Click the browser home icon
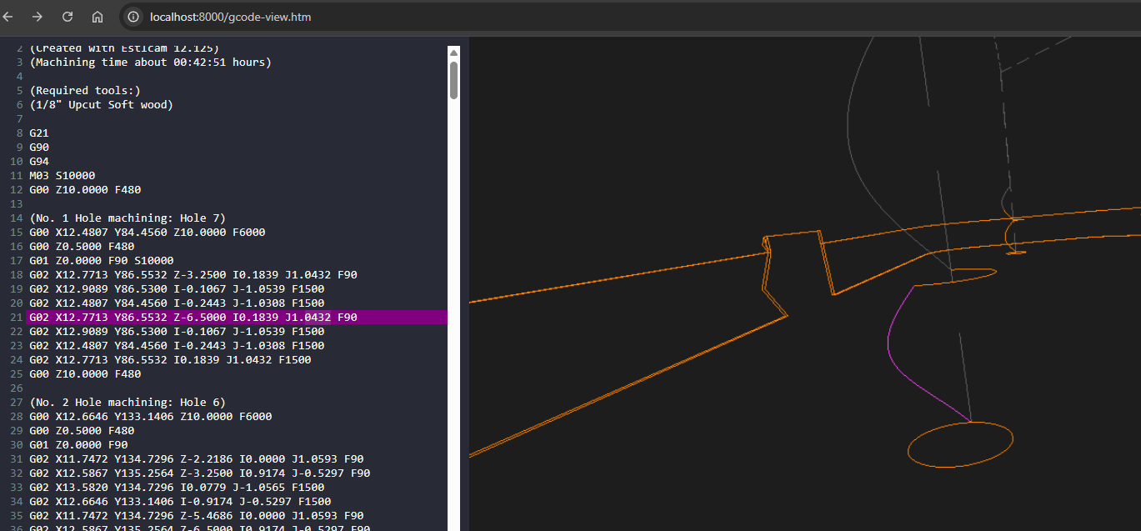1141x531 pixels. click(x=98, y=17)
